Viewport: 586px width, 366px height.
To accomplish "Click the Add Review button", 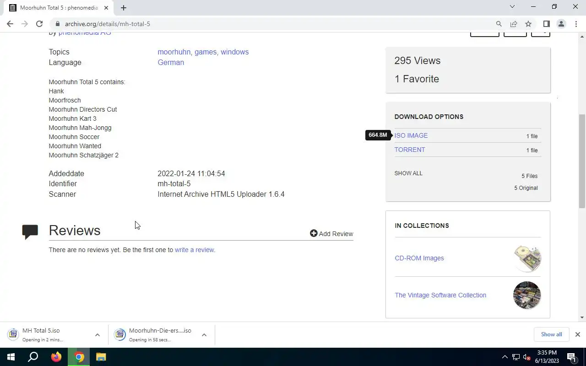I will (x=331, y=234).
